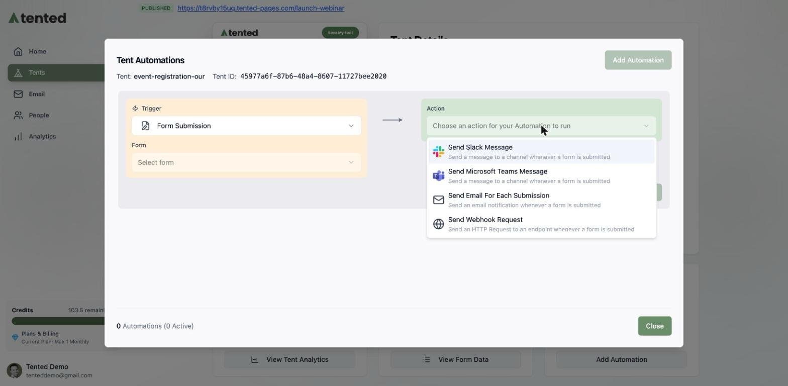This screenshot has width=788, height=386.
Task: Open the Select form dropdown
Action: click(x=246, y=162)
